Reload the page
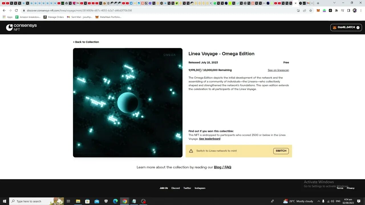This screenshot has height=205, width=365. tap(16, 11)
